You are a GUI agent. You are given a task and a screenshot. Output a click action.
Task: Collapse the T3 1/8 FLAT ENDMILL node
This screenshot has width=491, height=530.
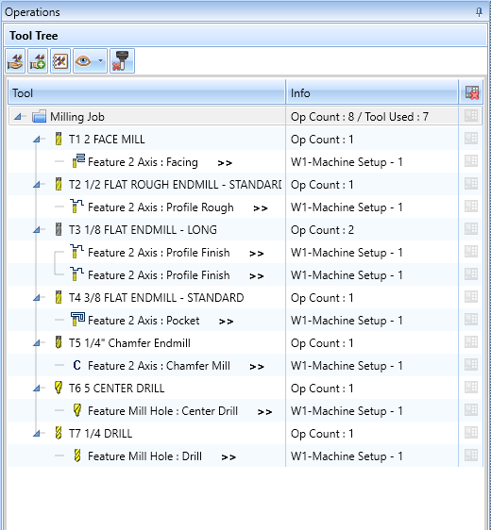click(37, 230)
